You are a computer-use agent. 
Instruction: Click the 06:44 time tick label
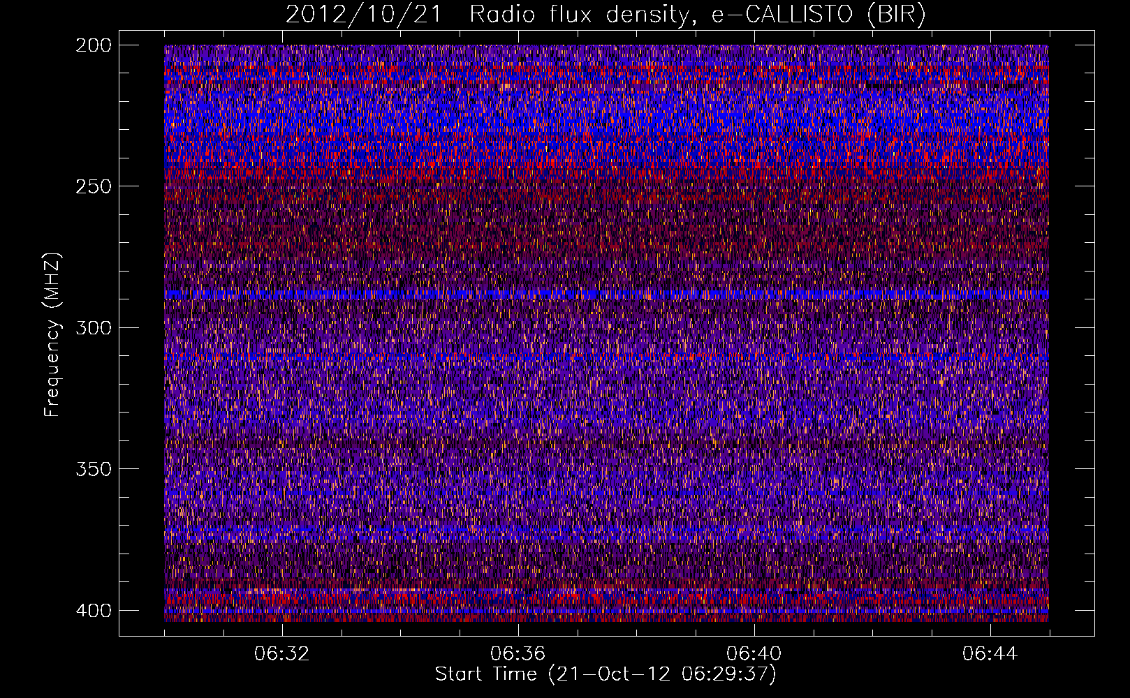tap(990, 653)
